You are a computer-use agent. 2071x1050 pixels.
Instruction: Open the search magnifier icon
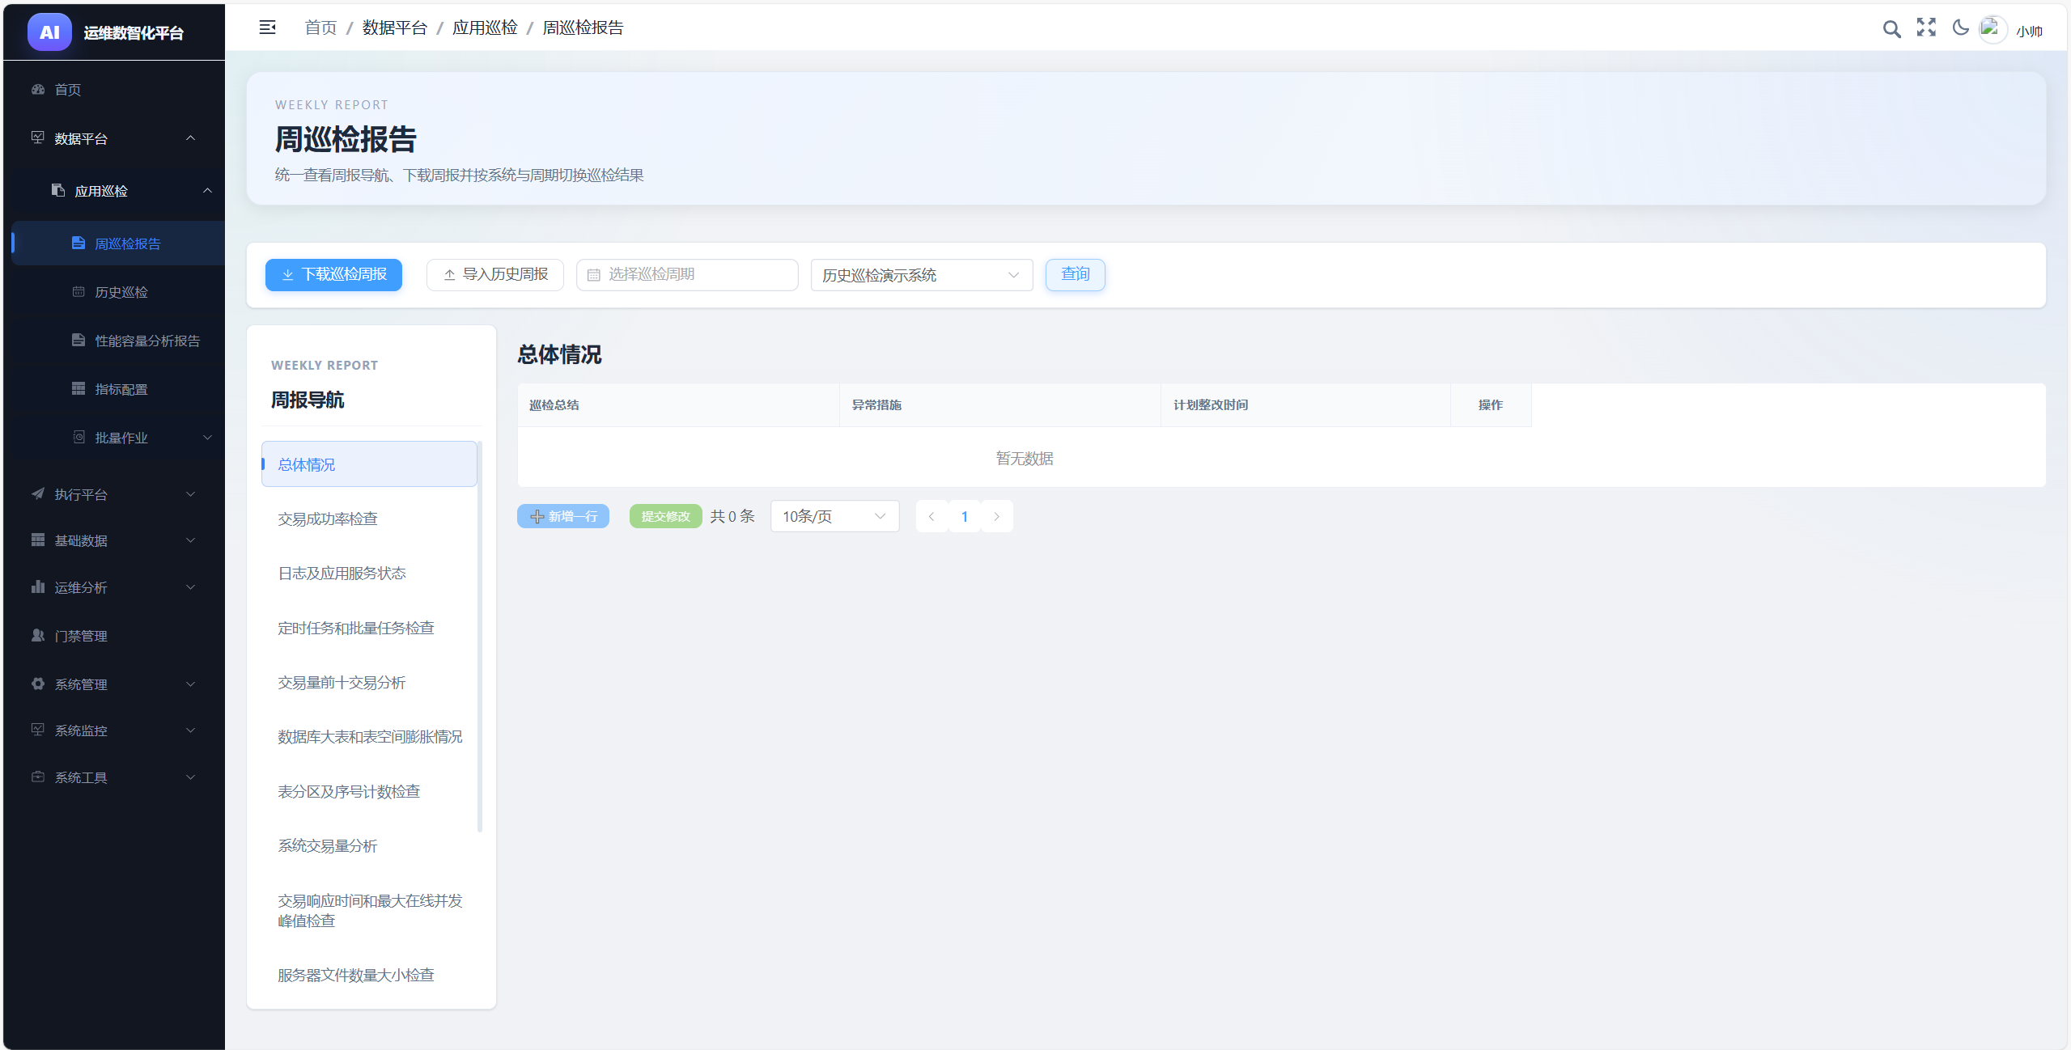pyautogui.click(x=1891, y=29)
